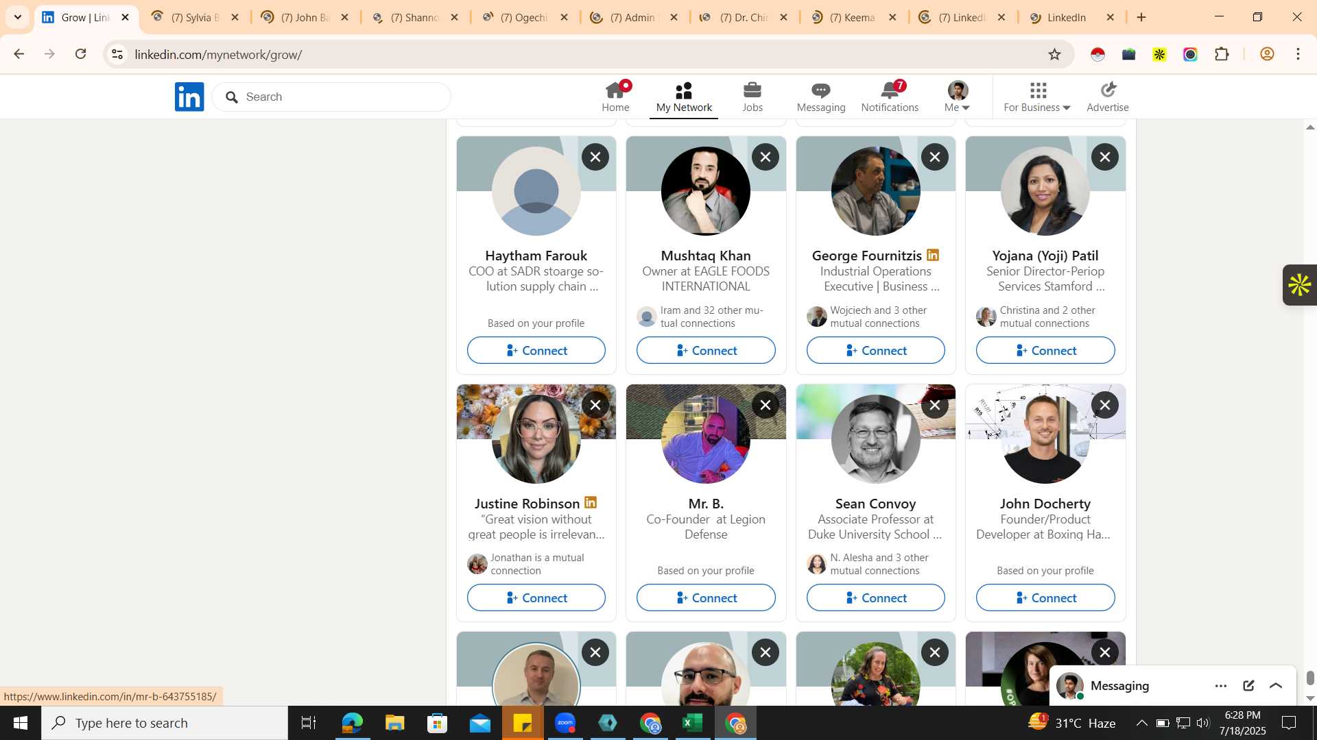Dismiss George Fournitzis suggestion card
The width and height of the screenshot is (1317, 740).
pos(935,157)
